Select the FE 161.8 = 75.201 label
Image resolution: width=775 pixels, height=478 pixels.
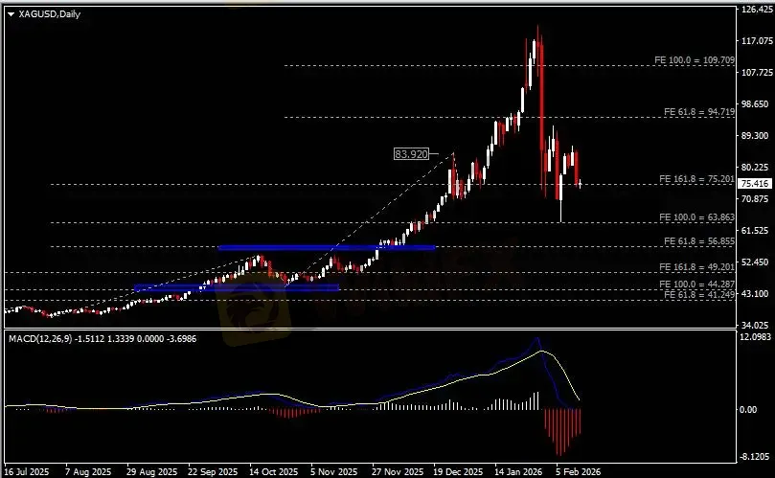696,179
